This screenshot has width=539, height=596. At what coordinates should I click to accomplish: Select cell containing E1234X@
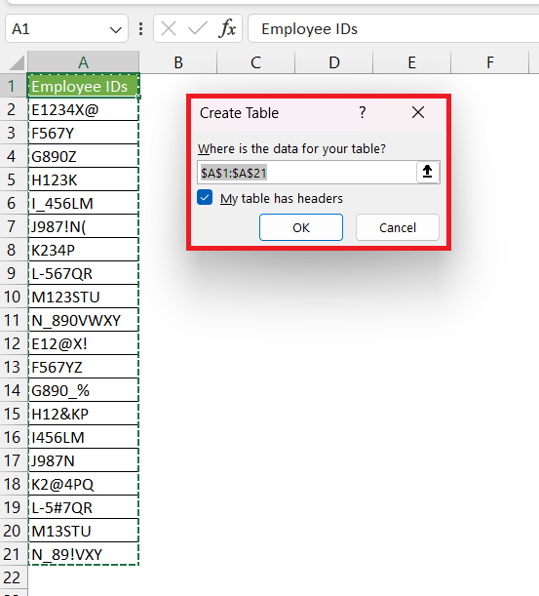[x=83, y=110]
